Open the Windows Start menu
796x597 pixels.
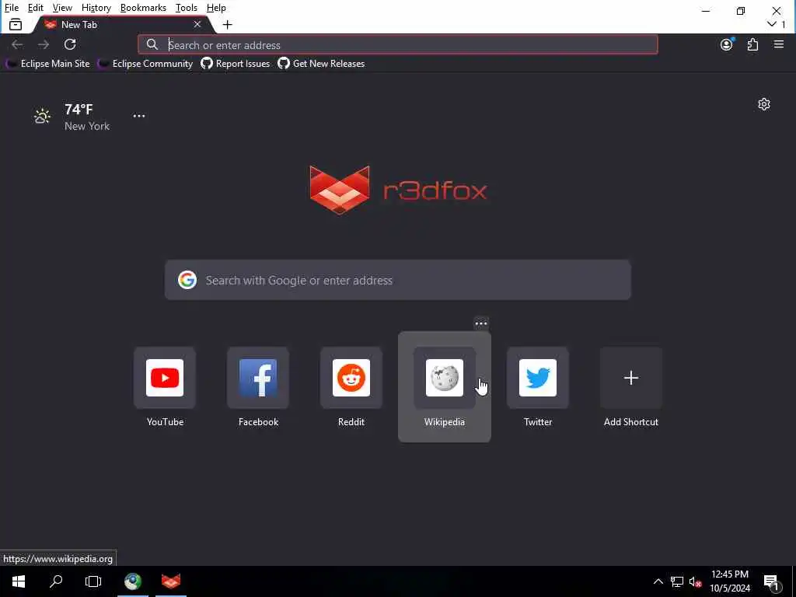pos(19,581)
